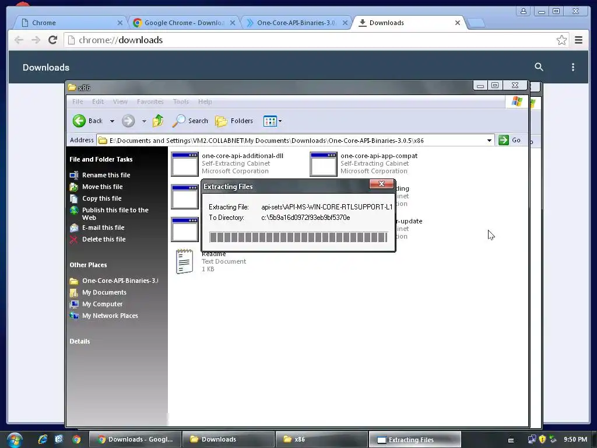597x448 pixels.
Task: Switch to One-Core-API-Binaries tab
Action: point(296,23)
